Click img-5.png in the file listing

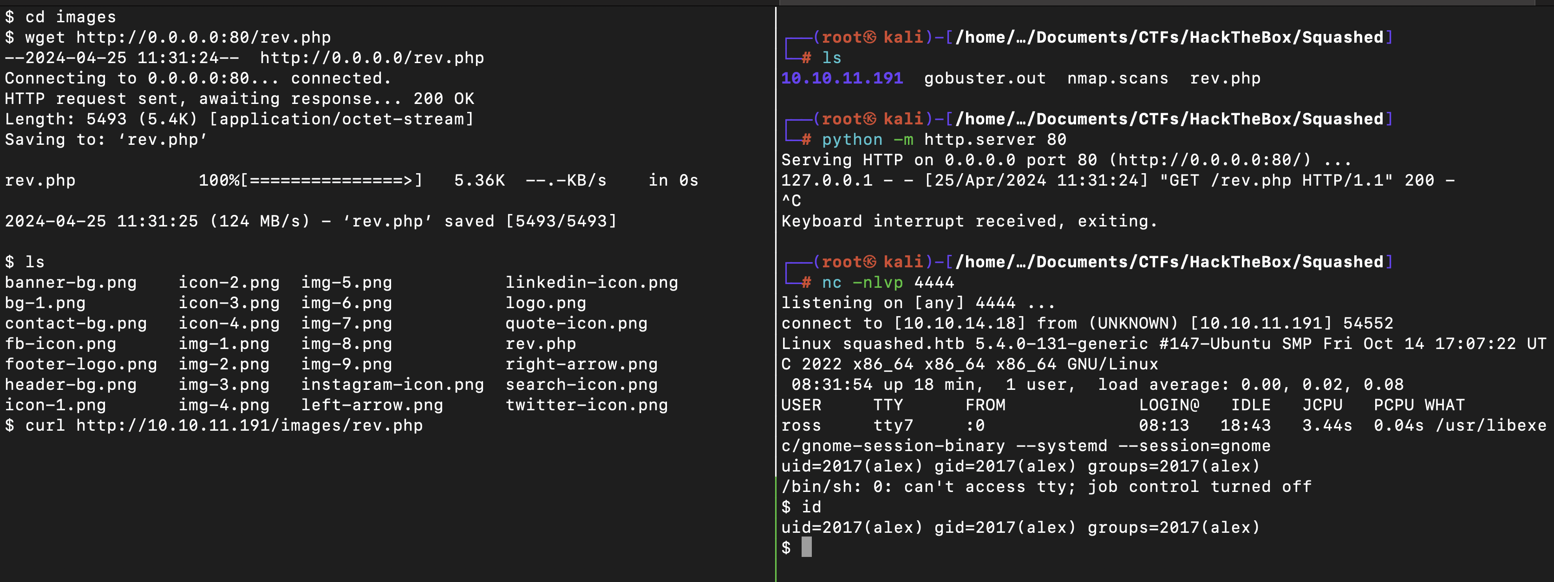point(347,283)
